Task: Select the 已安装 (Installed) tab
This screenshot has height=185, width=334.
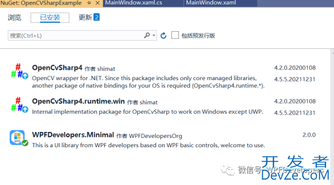Action: pyautogui.click(x=50, y=18)
